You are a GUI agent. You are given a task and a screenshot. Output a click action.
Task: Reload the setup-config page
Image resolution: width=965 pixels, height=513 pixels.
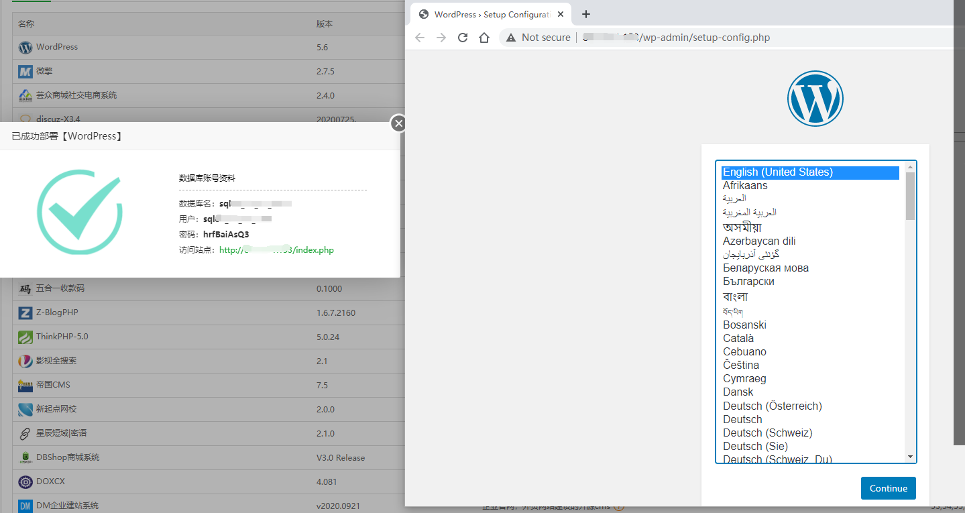click(x=463, y=38)
